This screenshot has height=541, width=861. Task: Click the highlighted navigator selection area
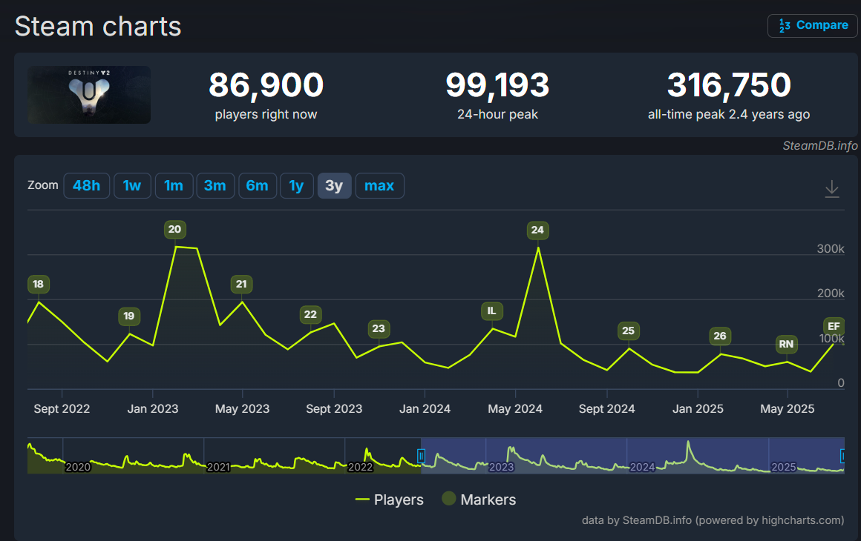632,456
